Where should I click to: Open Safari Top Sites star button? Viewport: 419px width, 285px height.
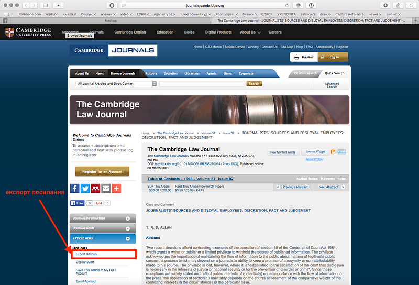58,5
